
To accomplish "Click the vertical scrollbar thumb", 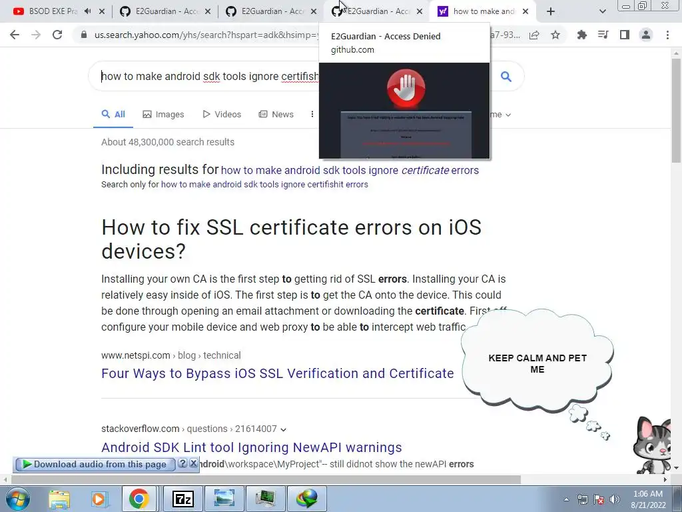I will coord(676,110).
